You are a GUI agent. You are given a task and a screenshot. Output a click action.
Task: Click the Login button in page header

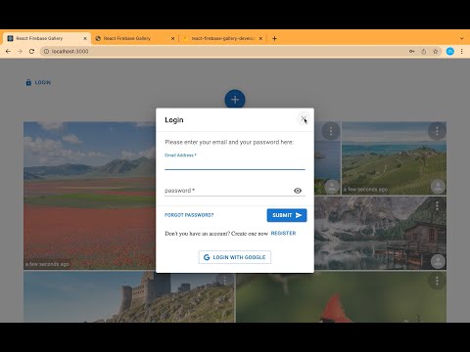(x=38, y=82)
